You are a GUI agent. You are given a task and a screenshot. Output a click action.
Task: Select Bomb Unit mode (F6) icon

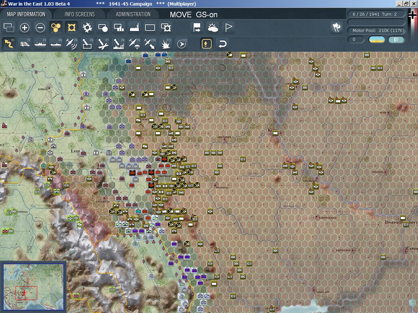click(x=87, y=43)
